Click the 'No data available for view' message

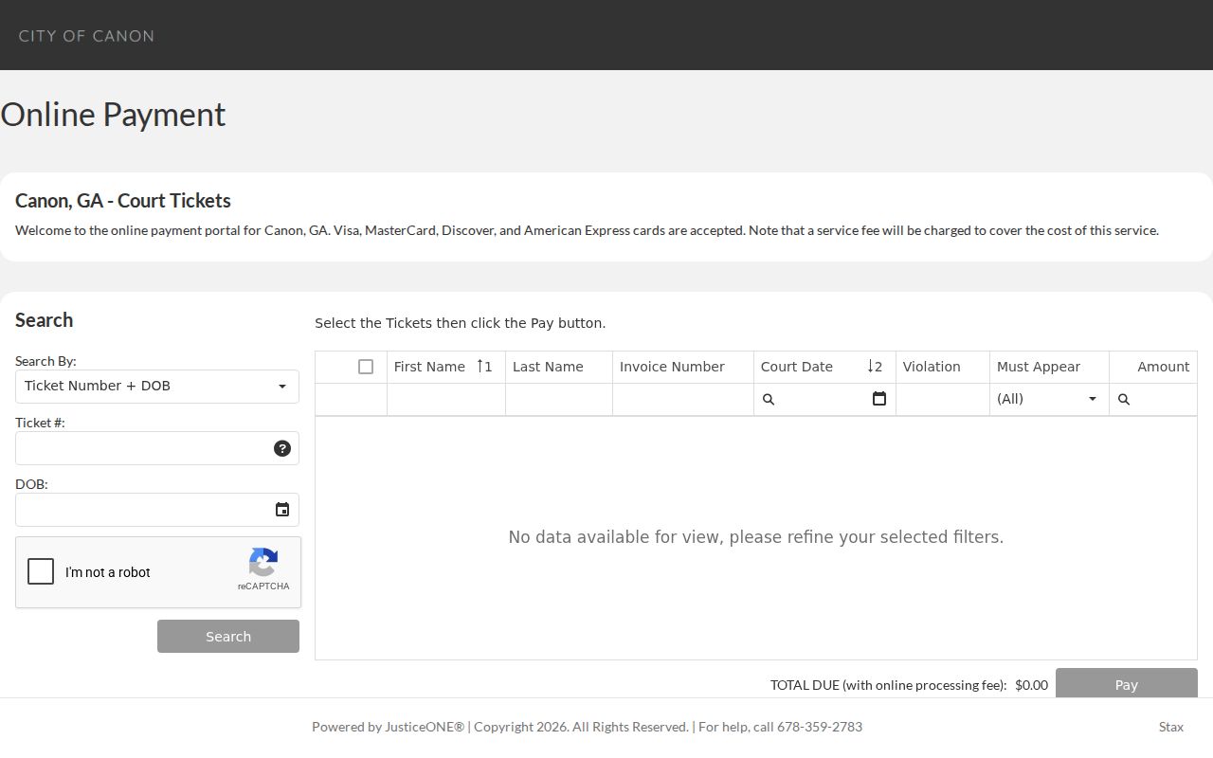point(756,537)
